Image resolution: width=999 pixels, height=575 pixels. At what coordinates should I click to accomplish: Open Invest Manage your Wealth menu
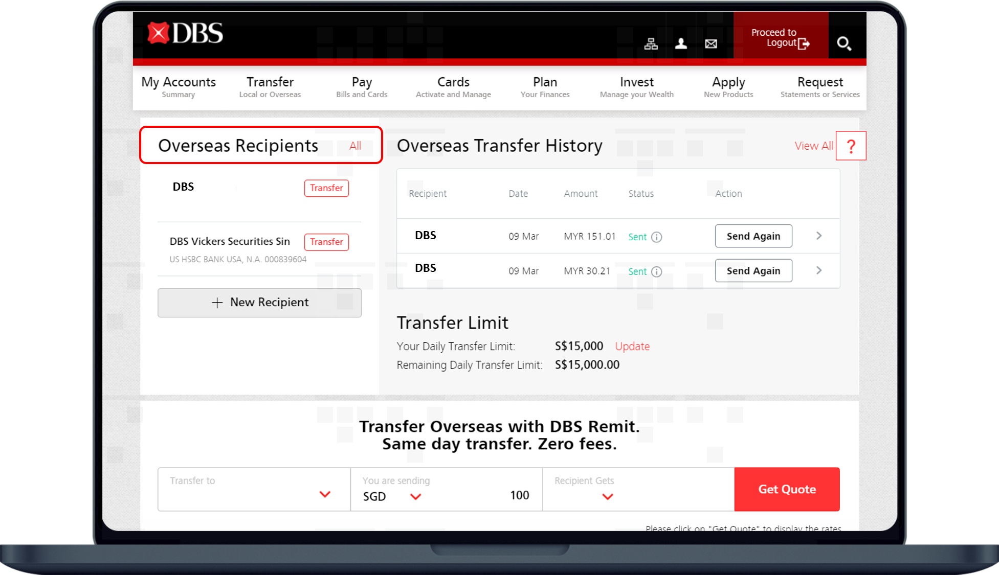point(637,87)
